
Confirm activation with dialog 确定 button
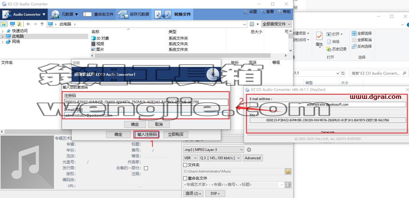coord(135,124)
